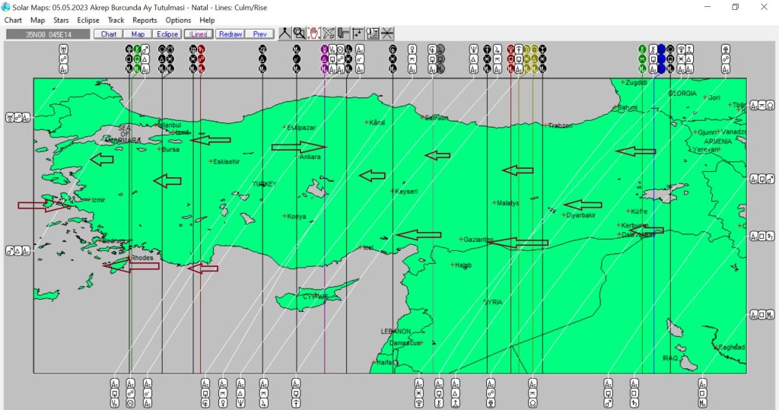The height and width of the screenshot is (410, 779).
Task: Select the compass dividers measuring tool
Action: click(x=284, y=33)
